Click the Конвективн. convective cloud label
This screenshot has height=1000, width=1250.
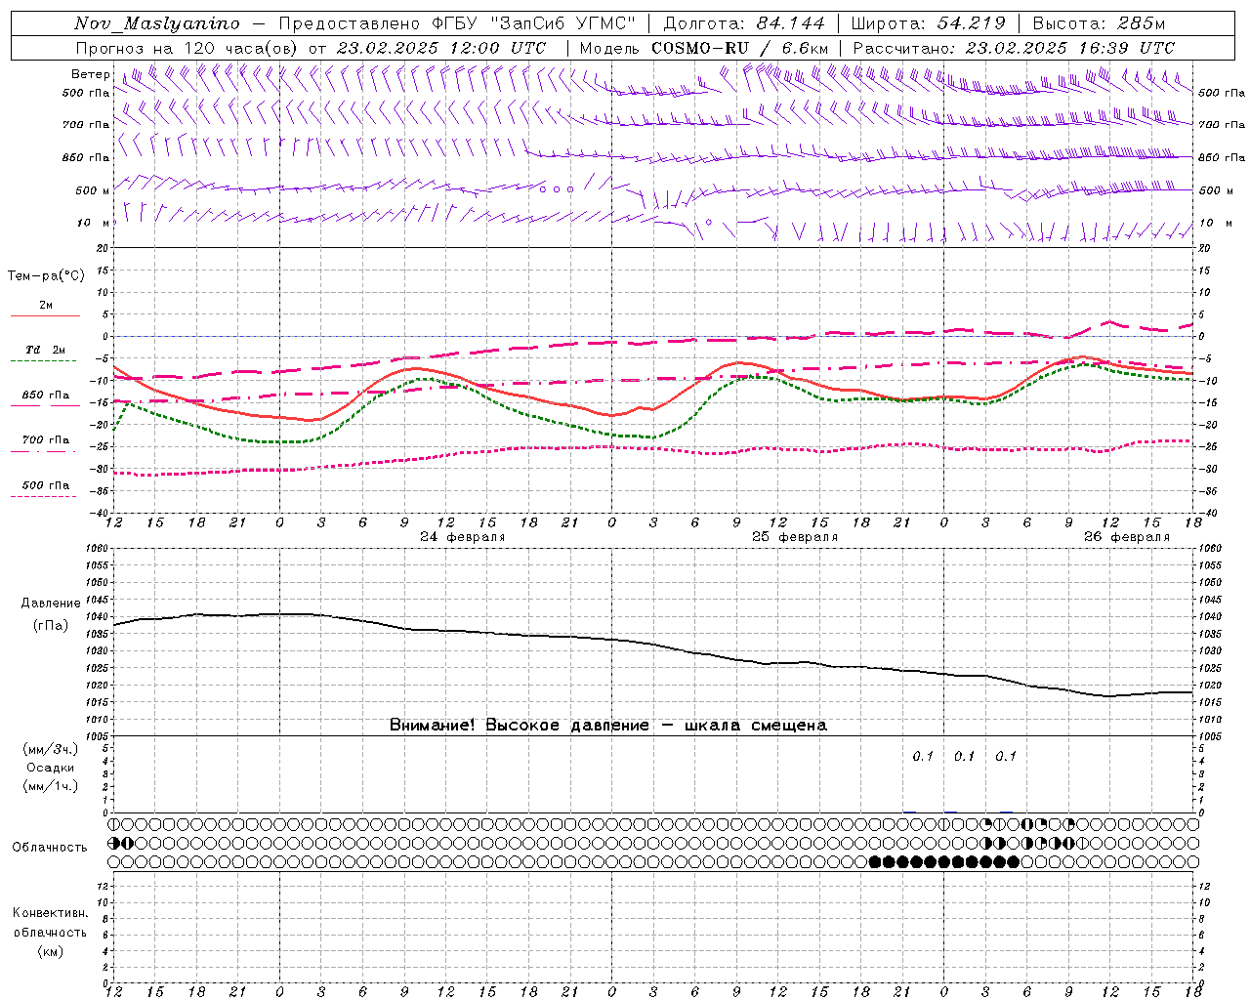50,913
